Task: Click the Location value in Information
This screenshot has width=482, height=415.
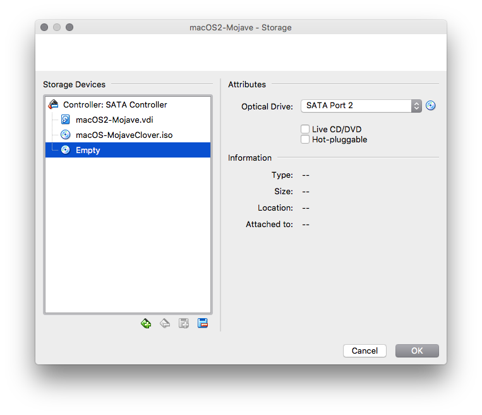Action: [306, 208]
